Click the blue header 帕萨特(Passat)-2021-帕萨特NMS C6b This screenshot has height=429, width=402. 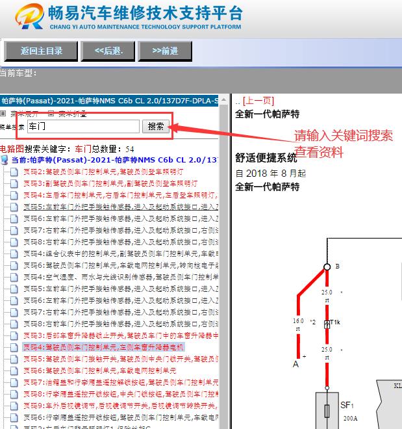(109, 101)
